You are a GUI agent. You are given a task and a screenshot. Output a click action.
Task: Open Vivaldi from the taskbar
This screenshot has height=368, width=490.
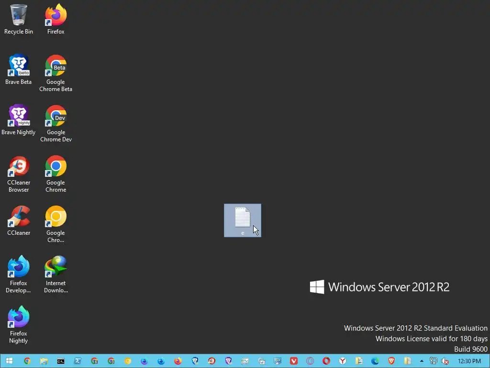[x=294, y=361]
